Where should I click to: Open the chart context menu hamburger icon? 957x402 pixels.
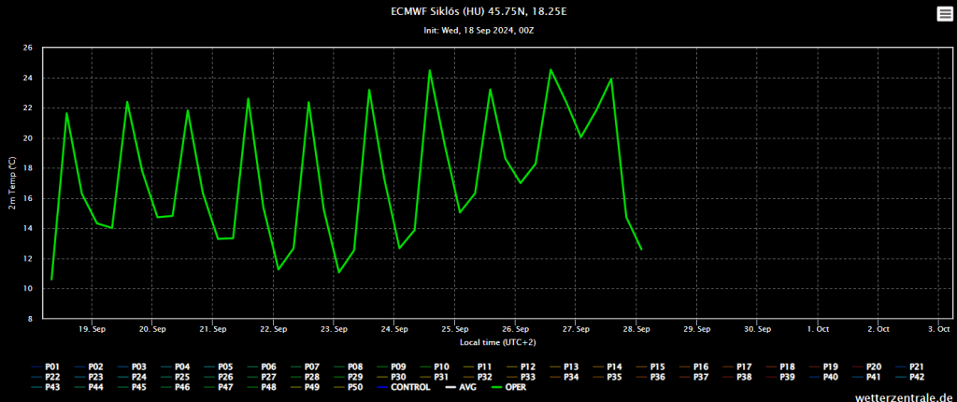944,13
